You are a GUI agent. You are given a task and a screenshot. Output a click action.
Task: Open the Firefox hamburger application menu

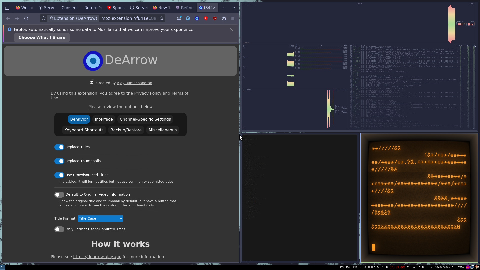(233, 18)
